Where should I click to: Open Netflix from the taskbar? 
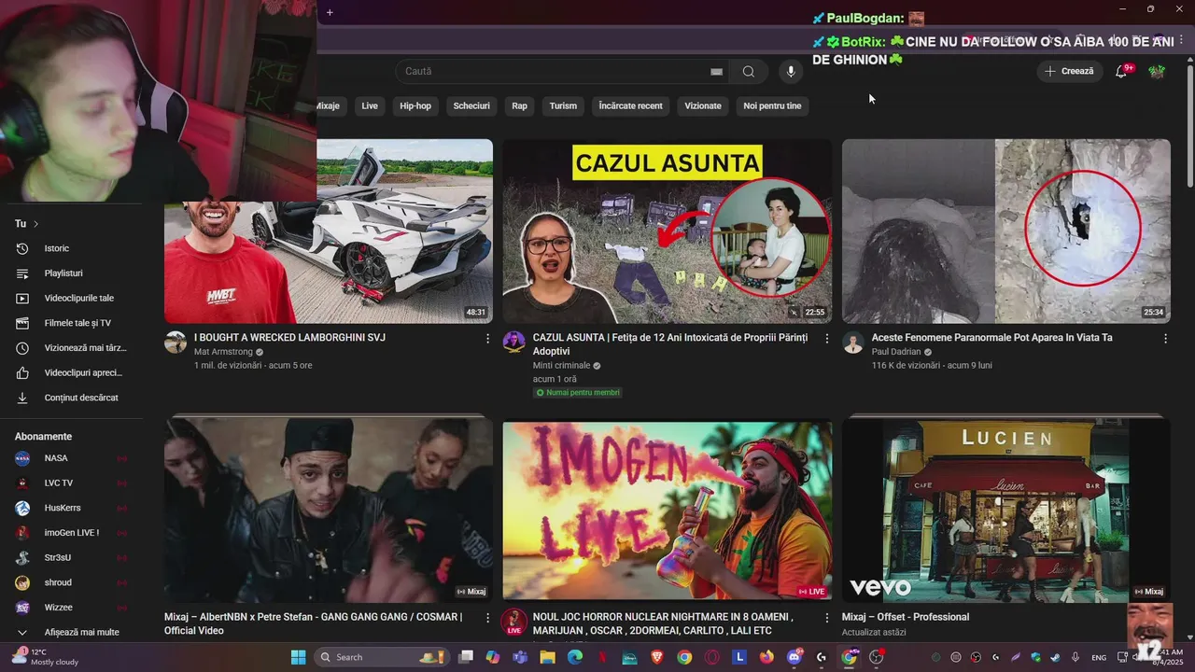602,657
